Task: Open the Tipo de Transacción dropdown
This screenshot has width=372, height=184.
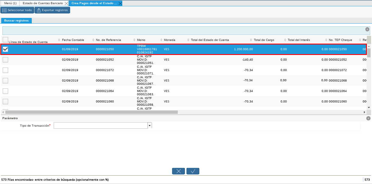Action: click(x=150, y=125)
